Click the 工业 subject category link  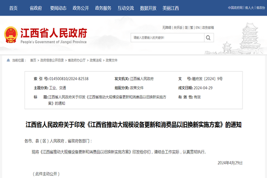[x=53, y=88]
